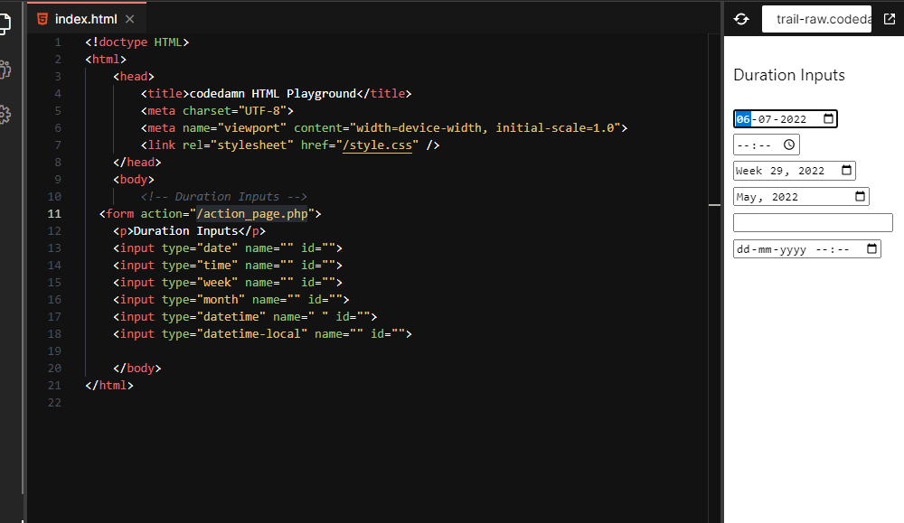The width and height of the screenshot is (904, 523).
Task: Close the index.html editor tab
Action: 130,19
